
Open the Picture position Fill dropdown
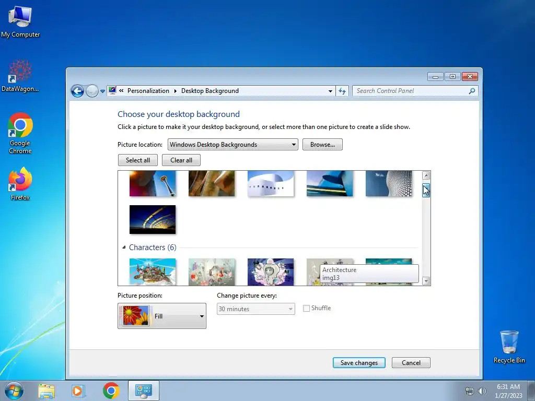point(162,316)
